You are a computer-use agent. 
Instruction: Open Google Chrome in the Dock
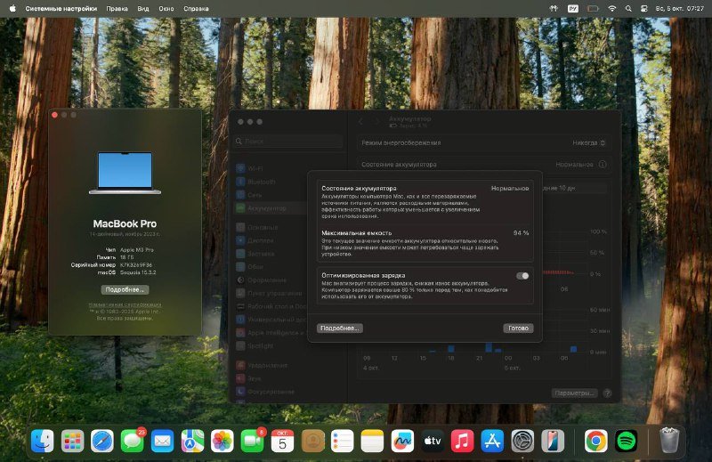coord(596,440)
